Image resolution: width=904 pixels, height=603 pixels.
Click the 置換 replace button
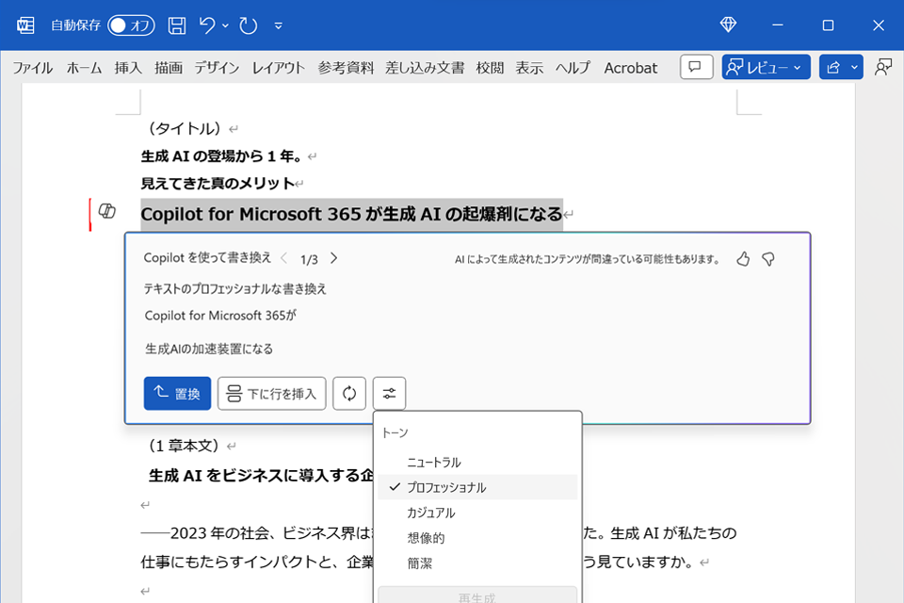pyautogui.click(x=178, y=394)
